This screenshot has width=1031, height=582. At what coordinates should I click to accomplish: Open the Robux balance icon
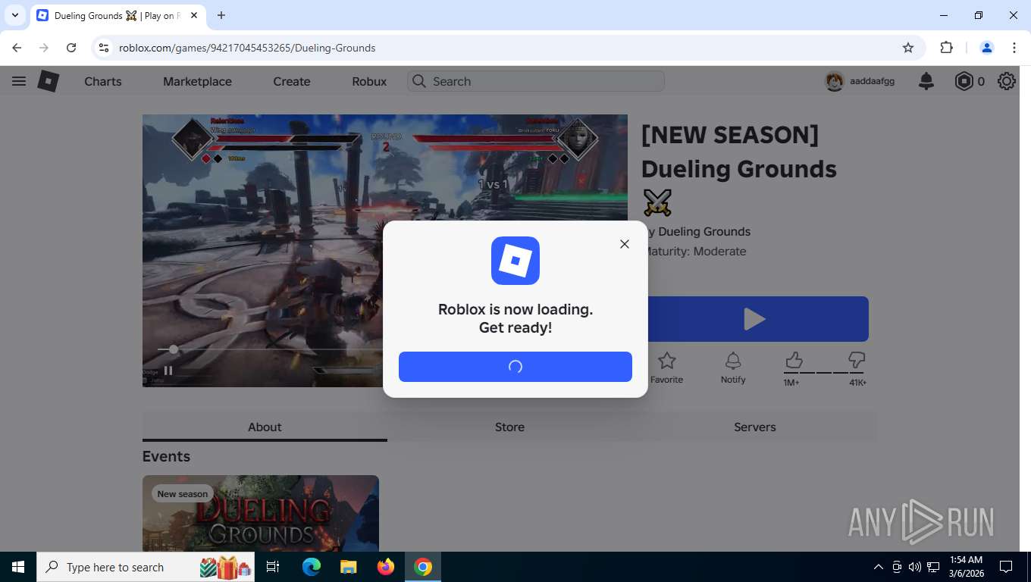pyautogui.click(x=964, y=81)
